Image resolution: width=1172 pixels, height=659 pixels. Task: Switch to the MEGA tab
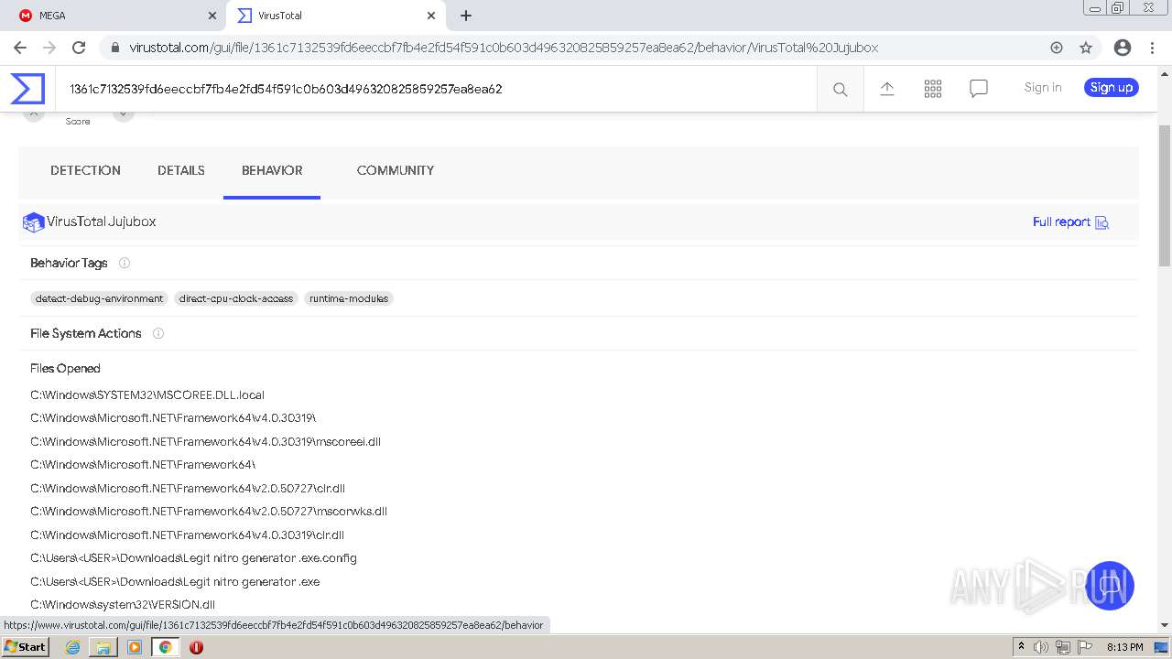tap(115, 16)
